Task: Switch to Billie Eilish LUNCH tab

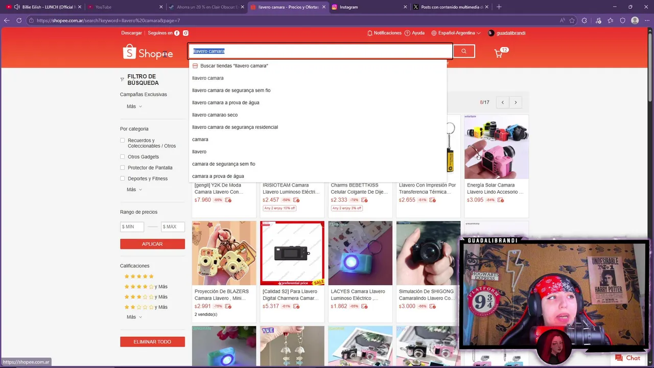Action: click(44, 7)
